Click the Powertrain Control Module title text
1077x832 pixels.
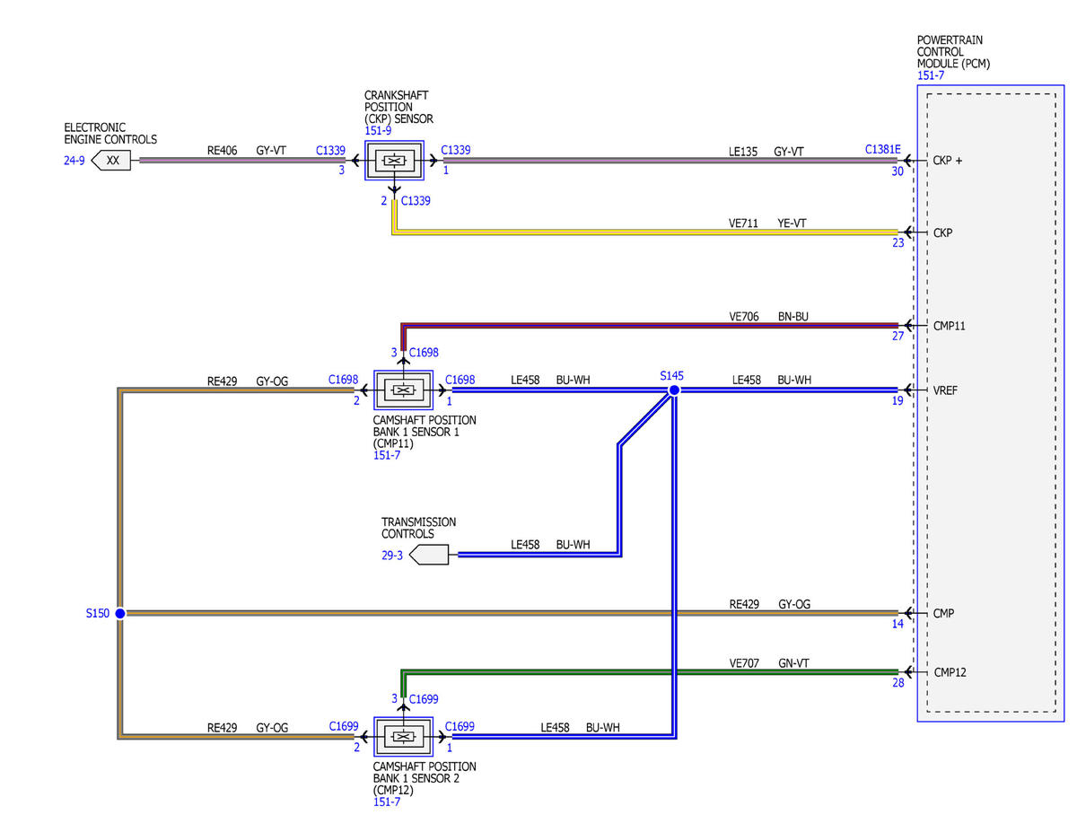(x=954, y=53)
